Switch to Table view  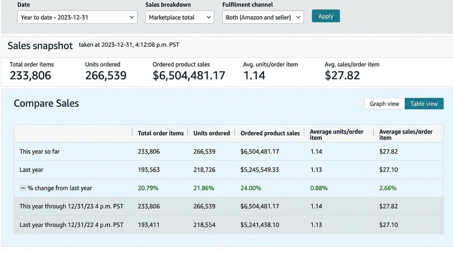pyautogui.click(x=424, y=104)
